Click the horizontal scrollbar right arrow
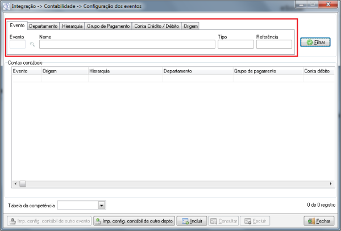The width and height of the screenshot is (341, 231). (x=330, y=183)
